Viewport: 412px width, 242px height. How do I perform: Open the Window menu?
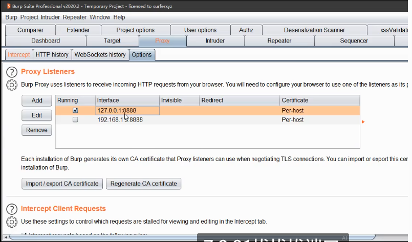pyautogui.click(x=100, y=17)
